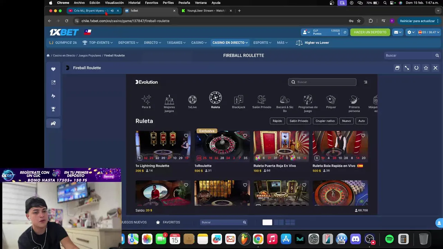This screenshot has height=249, width=443.
Task: Go to Casino en Directo breadcrumb
Action: pos(64,55)
